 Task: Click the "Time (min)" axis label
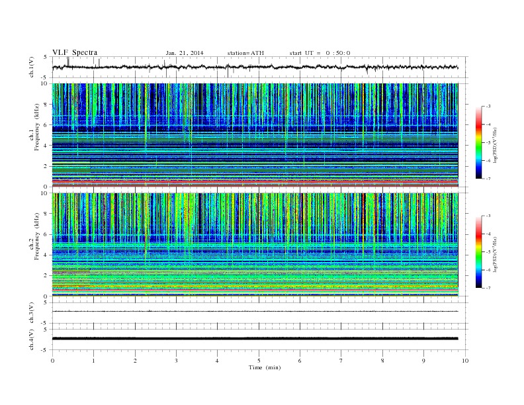pyautogui.click(x=265, y=367)
